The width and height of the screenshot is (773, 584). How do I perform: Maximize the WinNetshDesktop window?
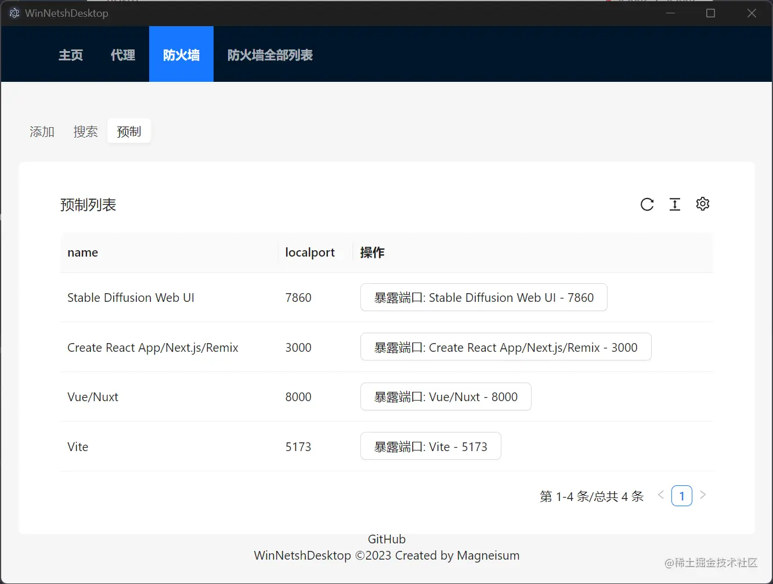710,13
